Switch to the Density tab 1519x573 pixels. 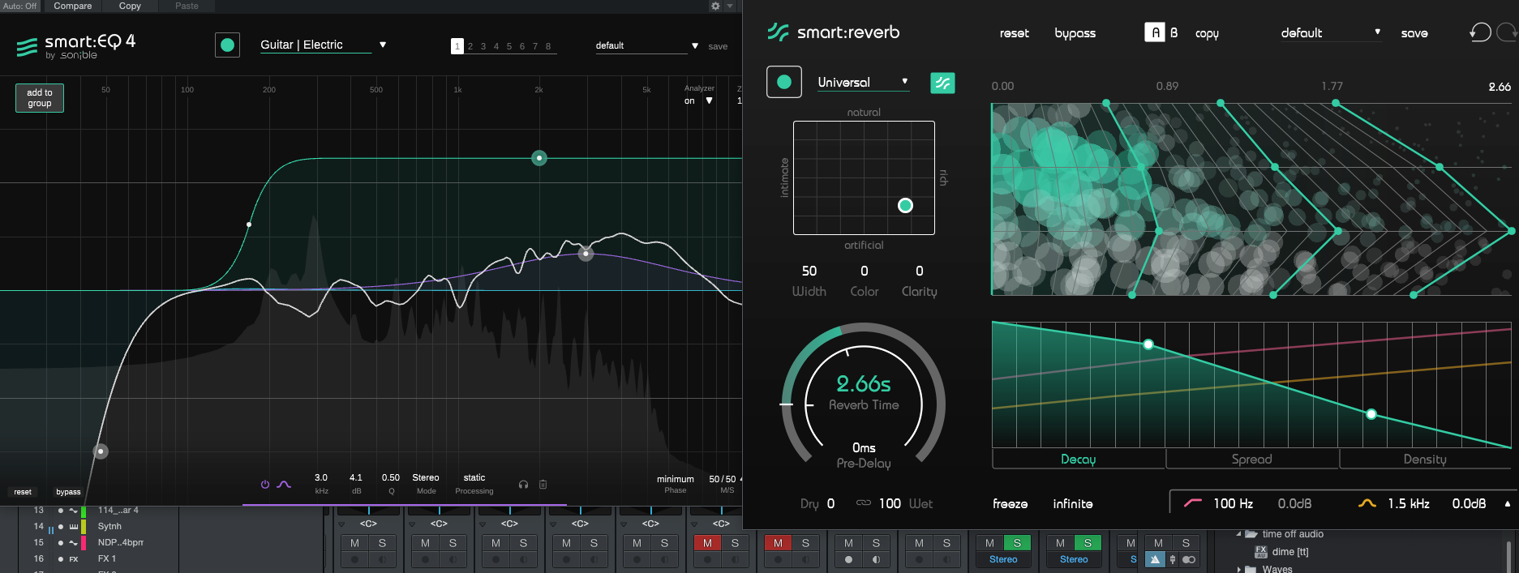(1425, 459)
